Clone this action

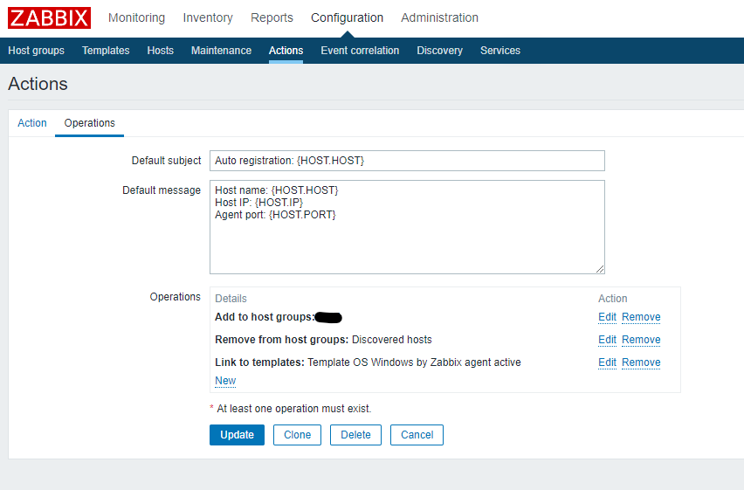(297, 435)
